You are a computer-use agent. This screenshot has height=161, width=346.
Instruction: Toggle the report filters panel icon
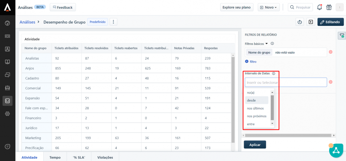[341, 36]
